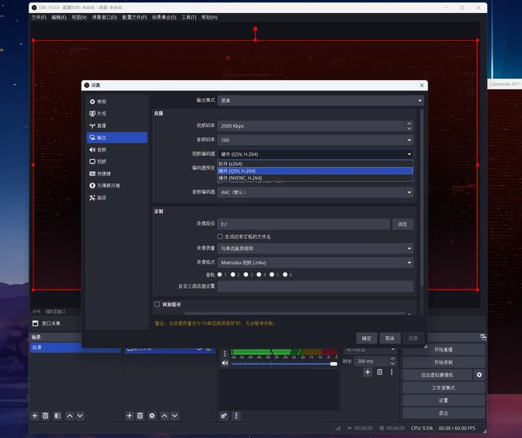Screen dimensions: 522x438
Task: Open the 帮助(H) menu
Action: 210,17
